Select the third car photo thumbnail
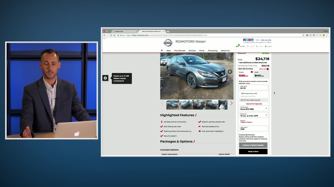The width and height of the screenshot is (334, 187). tap(199, 105)
